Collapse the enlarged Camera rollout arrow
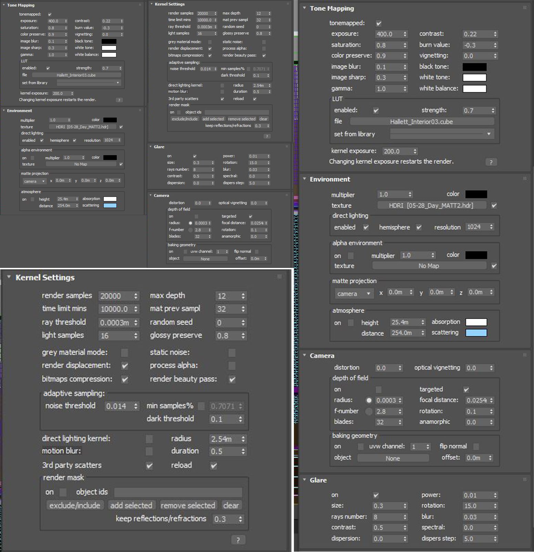Image resolution: width=534 pixels, height=552 pixels. (x=305, y=355)
